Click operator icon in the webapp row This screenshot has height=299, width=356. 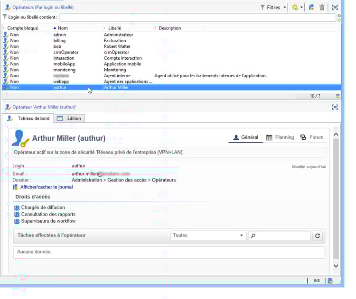pyautogui.click(x=6, y=82)
